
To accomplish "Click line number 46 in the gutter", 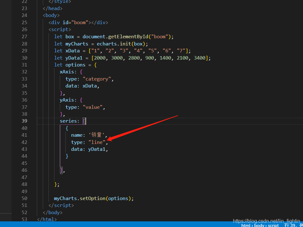I will click(x=24, y=170).
